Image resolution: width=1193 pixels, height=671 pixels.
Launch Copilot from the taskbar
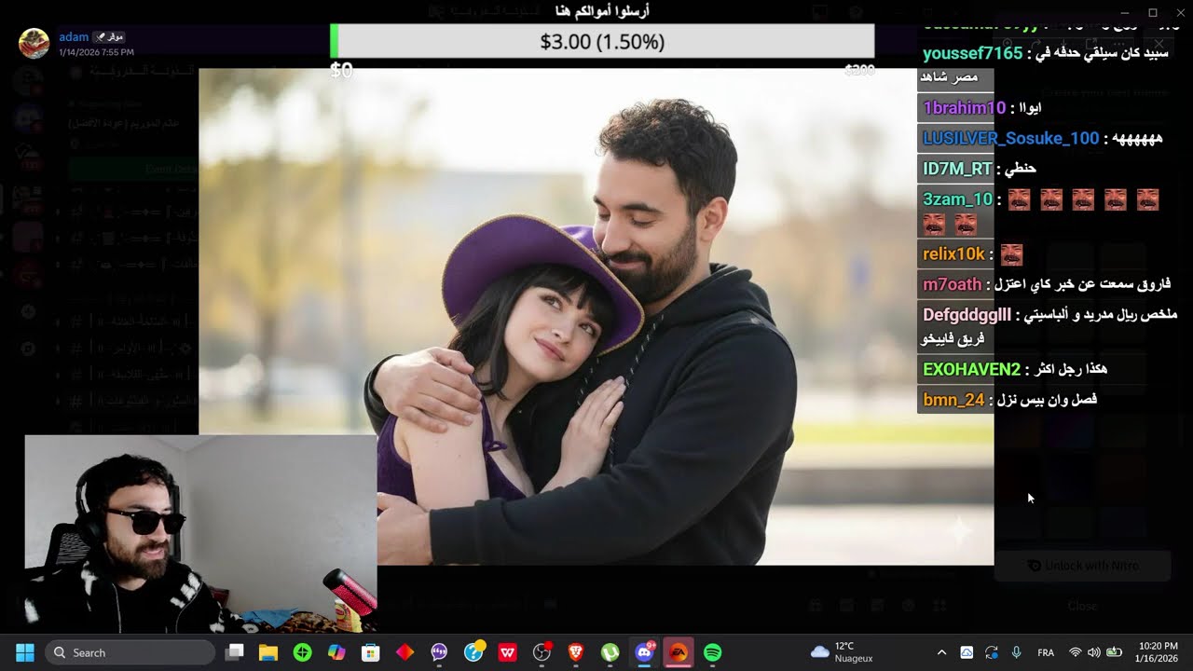pyautogui.click(x=336, y=652)
